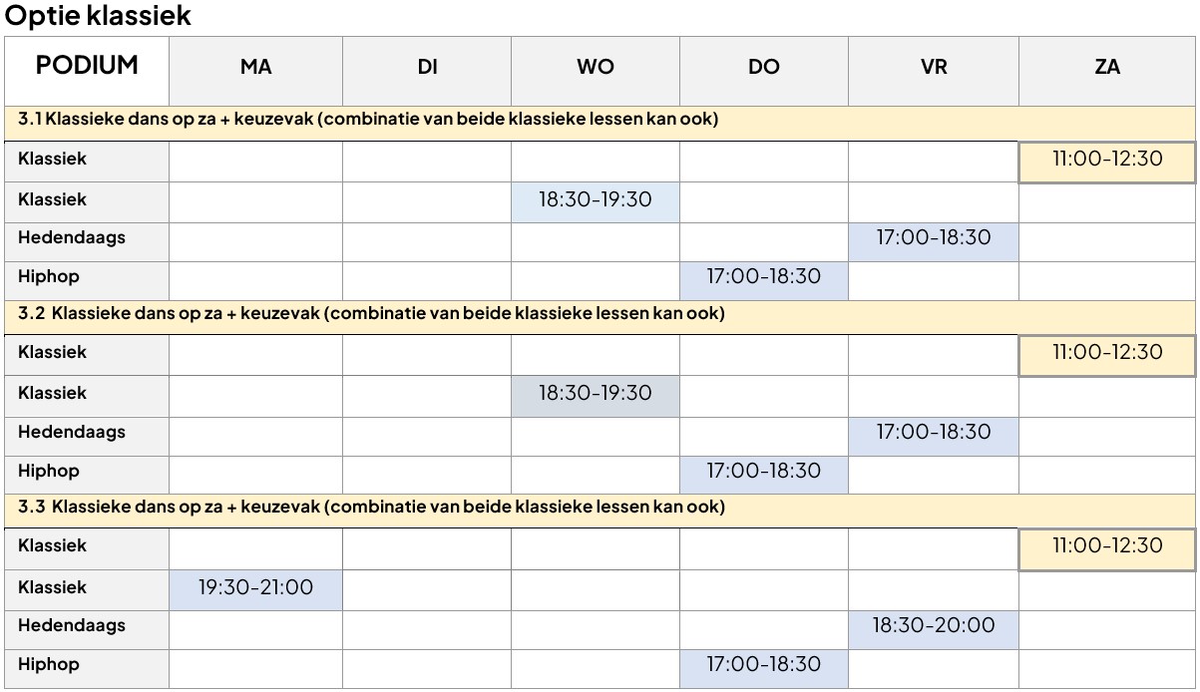Click Wednesday 18:30-19:30 cell in section 3.1
Screen dimensions: 1200x692
coord(596,202)
